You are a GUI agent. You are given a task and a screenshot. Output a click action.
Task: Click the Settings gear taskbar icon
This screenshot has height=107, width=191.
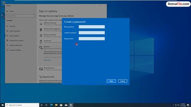click(71, 105)
